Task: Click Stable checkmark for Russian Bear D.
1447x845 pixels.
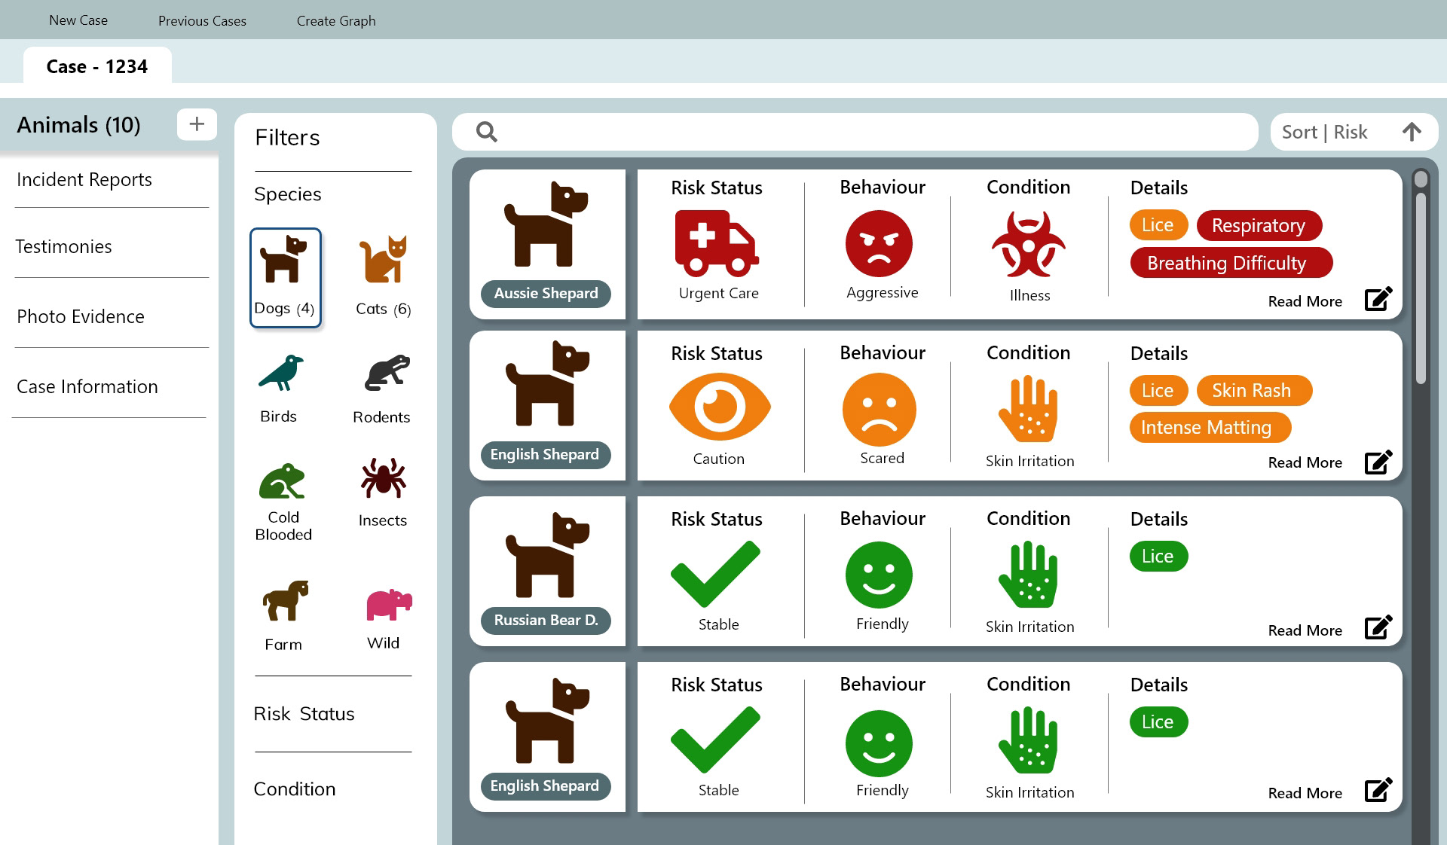Action: click(715, 574)
